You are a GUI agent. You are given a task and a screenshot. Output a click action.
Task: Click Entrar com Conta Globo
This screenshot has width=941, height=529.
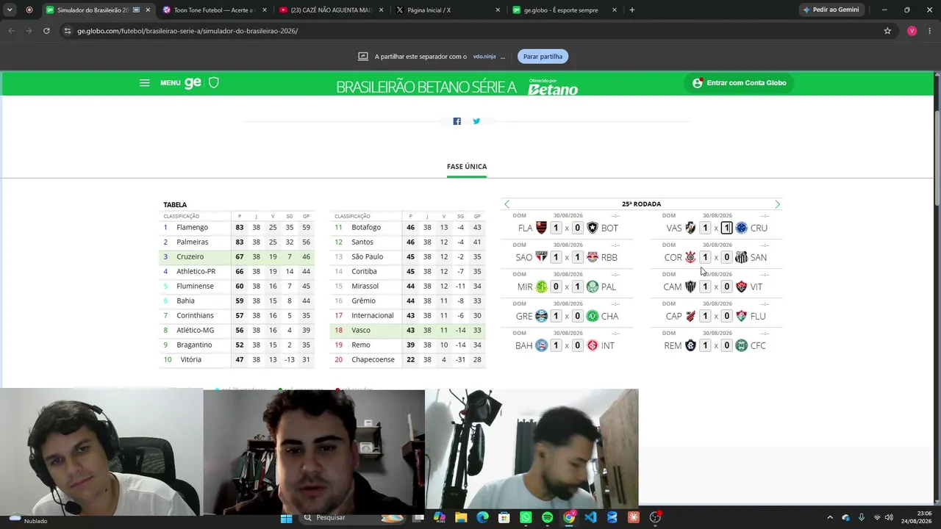740,83
